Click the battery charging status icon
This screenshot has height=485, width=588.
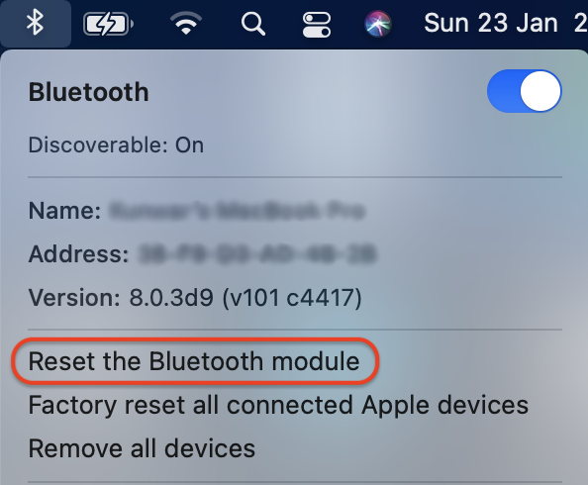click(x=108, y=24)
